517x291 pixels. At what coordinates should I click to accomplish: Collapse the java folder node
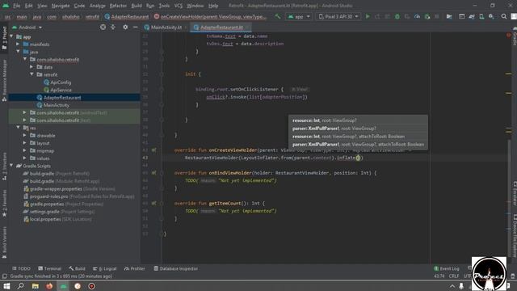coord(18,52)
